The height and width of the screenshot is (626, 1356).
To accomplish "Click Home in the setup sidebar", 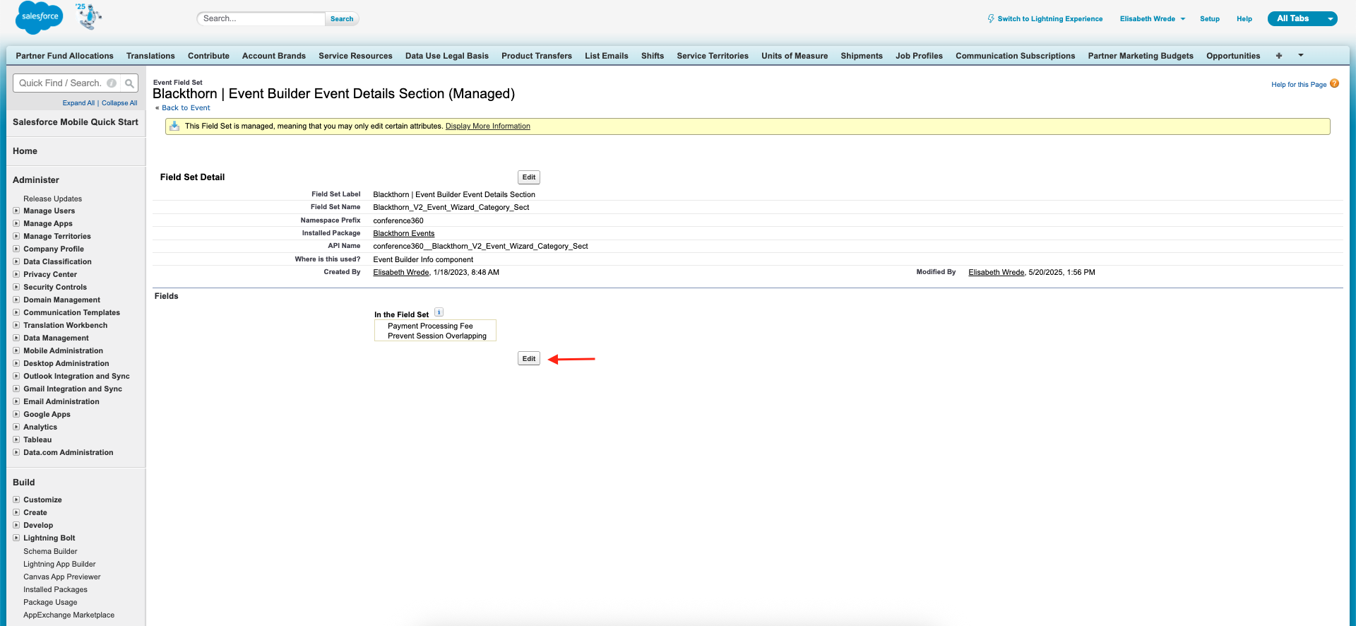I will (x=25, y=151).
